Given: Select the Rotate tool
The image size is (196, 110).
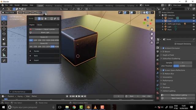Looking at the screenshot, I should pos(4,34).
